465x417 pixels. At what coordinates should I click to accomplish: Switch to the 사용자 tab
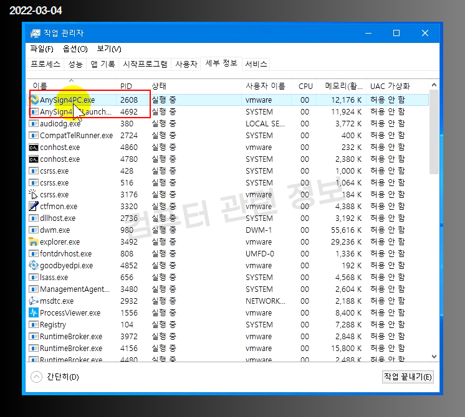pos(186,64)
